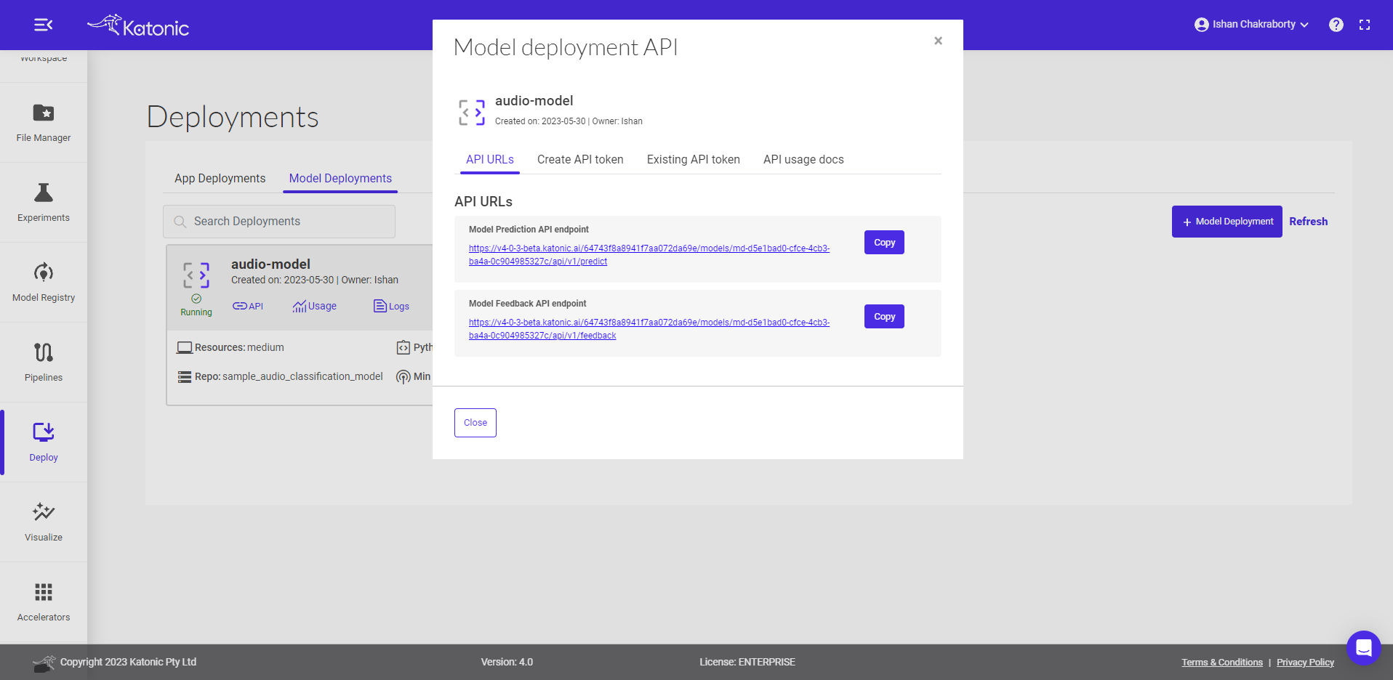Click the audio-model title in the card
The width and height of the screenshot is (1393, 680).
pos(270,264)
